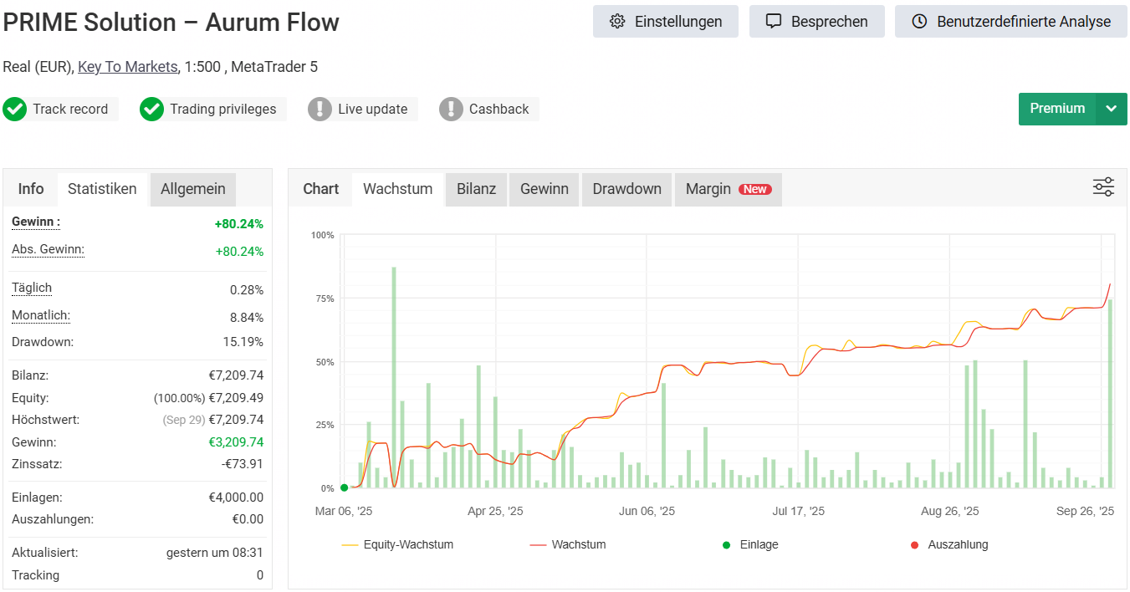Click the speech bubble icon in Besprechen

point(774,22)
